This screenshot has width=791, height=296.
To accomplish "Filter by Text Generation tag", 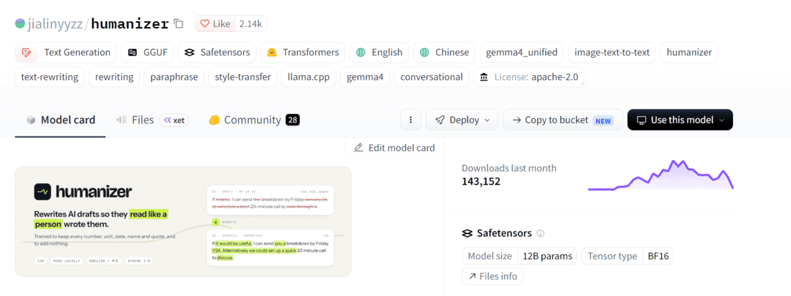I will point(66,52).
